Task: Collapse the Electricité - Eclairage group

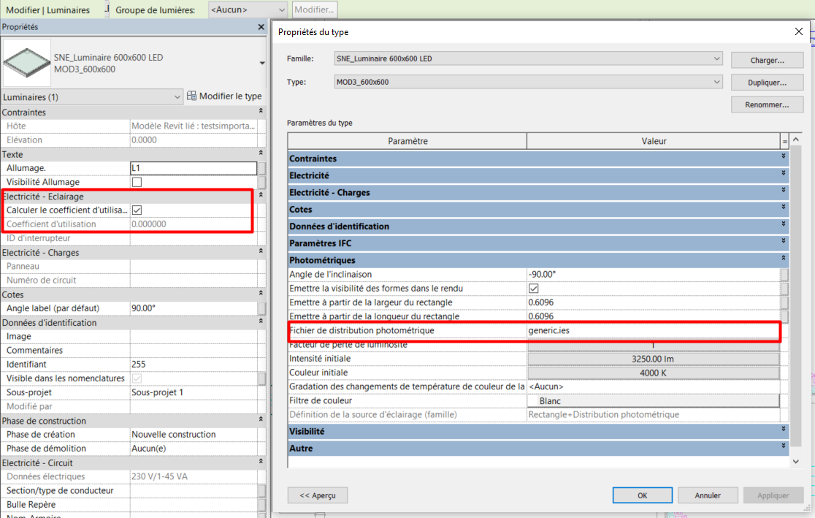Action: point(259,197)
